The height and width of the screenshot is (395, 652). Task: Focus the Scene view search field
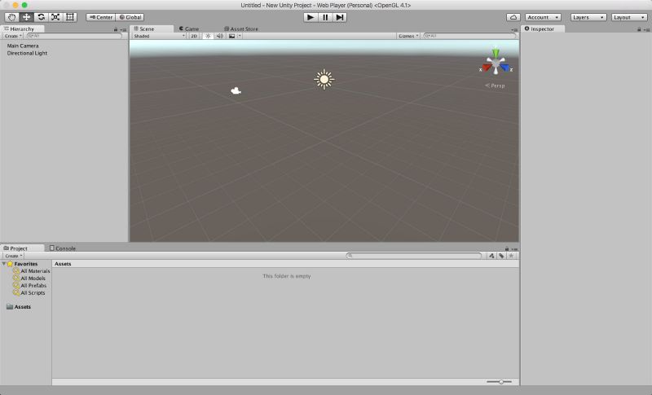[x=469, y=36]
